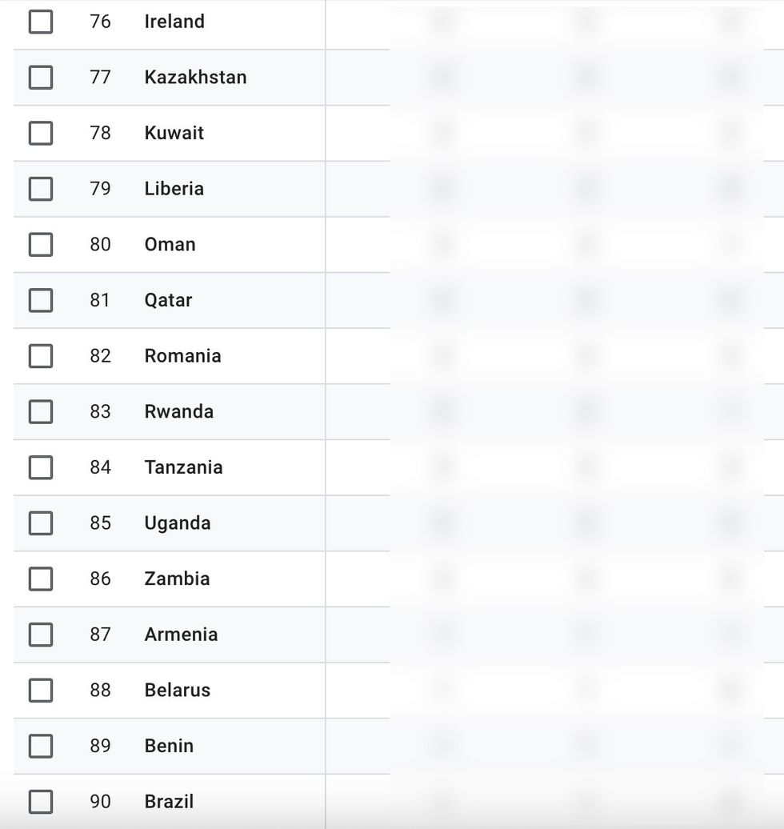784x829 pixels.
Task: Check the Armenia row checkbox
Action: (41, 635)
